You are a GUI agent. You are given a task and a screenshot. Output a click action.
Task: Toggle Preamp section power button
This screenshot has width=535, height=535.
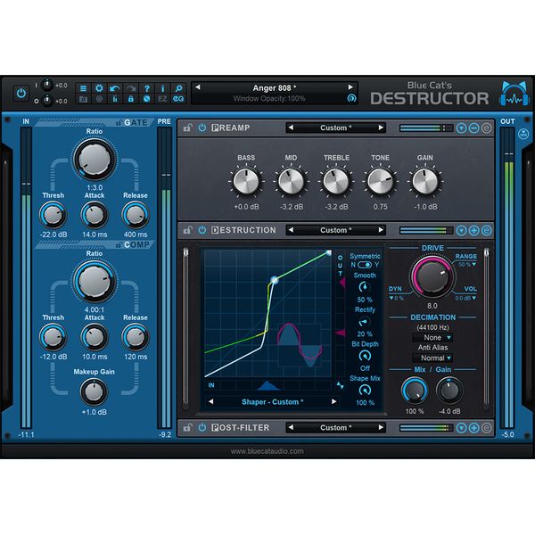coord(202,128)
